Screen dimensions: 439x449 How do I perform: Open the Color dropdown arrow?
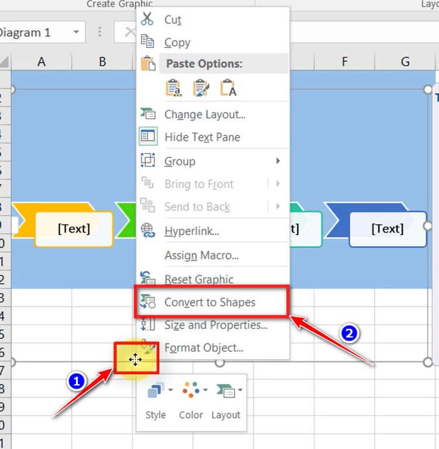click(x=205, y=390)
